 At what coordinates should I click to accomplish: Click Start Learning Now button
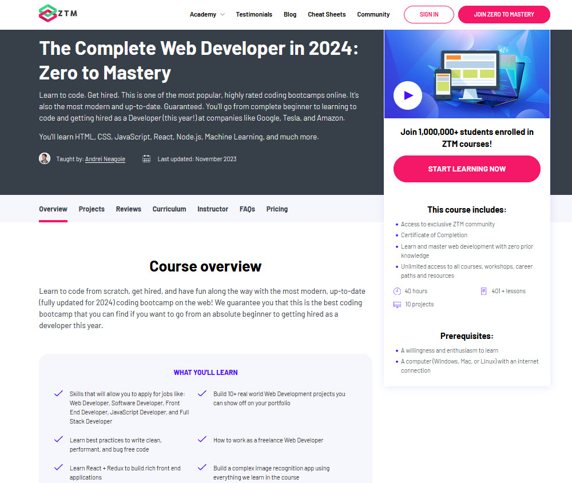467,169
